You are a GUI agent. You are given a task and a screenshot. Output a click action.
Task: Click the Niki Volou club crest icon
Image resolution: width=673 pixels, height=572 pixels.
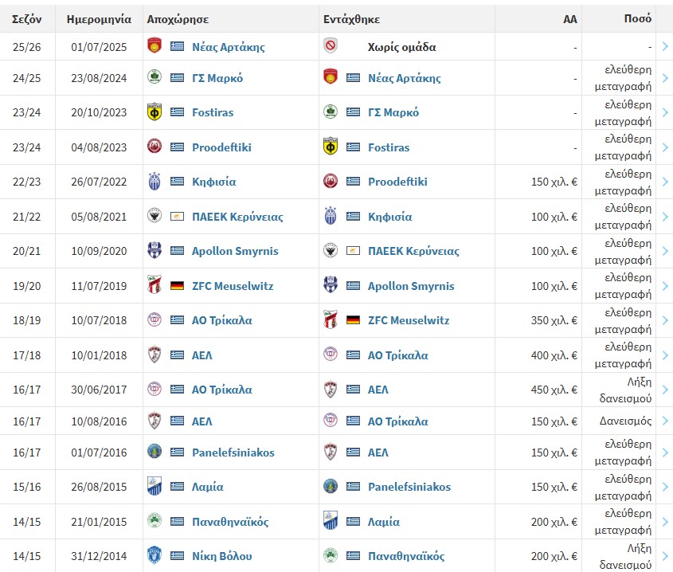(155, 555)
